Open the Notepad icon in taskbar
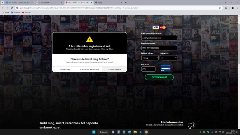This screenshot has width=240, height=135. 124,132
